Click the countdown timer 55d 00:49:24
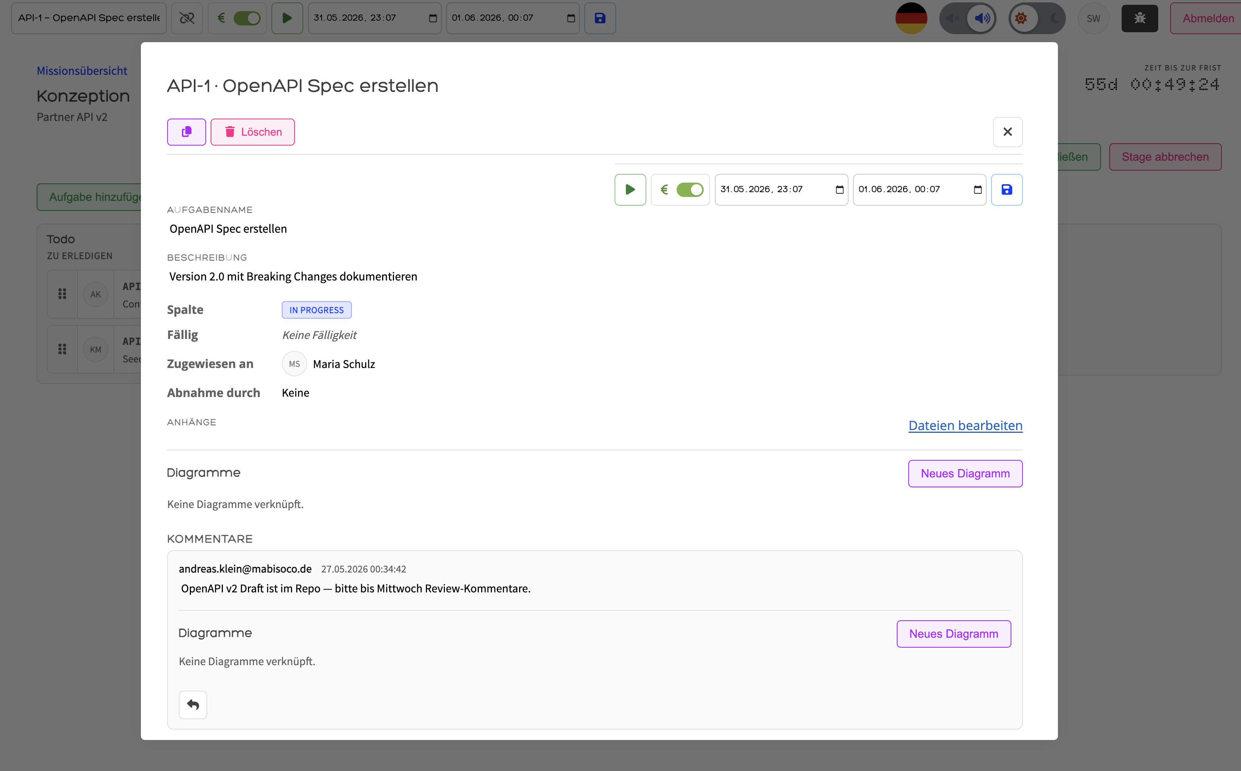The width and height of the screenshot is (1241, 771). click(1152, 85)
